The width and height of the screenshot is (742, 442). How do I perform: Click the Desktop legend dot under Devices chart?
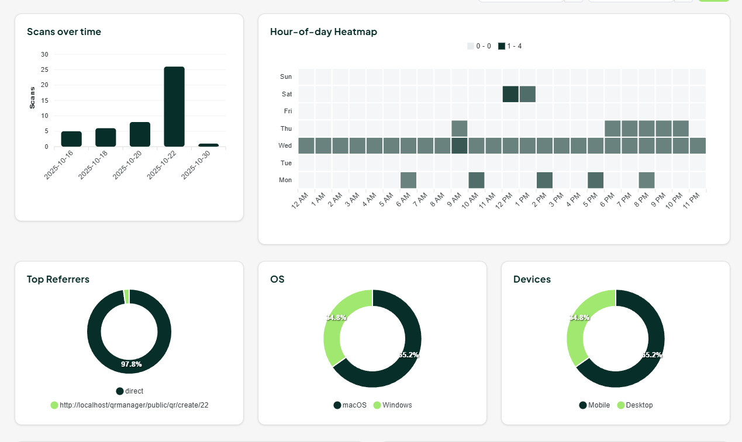click(x=621, y=405)
